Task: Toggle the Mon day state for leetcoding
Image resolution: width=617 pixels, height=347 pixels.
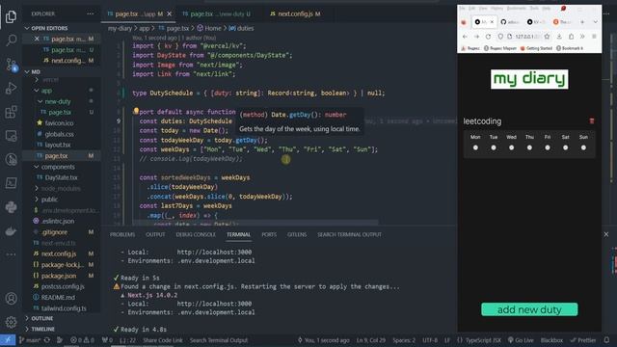Action: click(475, 147)
